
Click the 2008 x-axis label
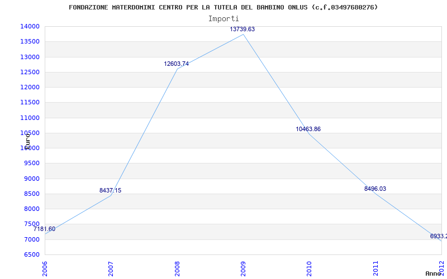pyautogui.click(x=177, y=269)
